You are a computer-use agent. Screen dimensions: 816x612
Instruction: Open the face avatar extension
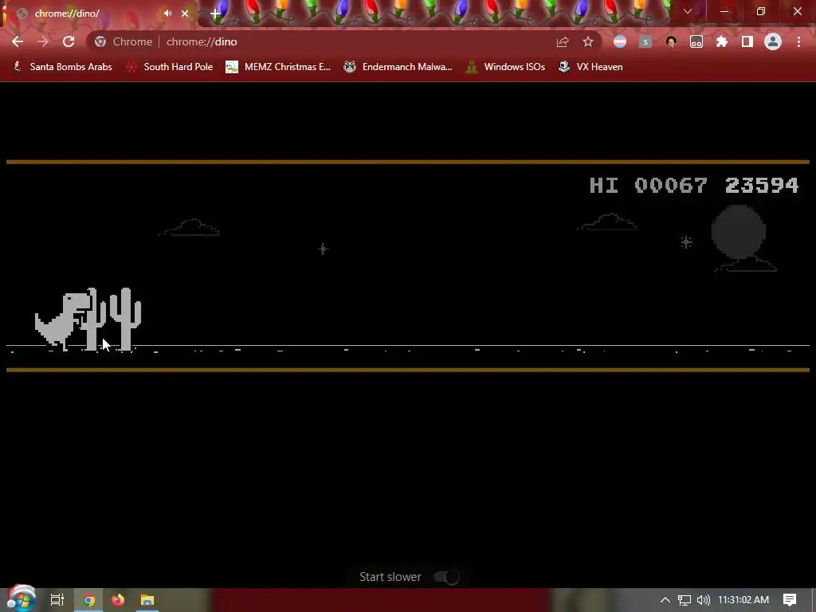pos(671,41)
